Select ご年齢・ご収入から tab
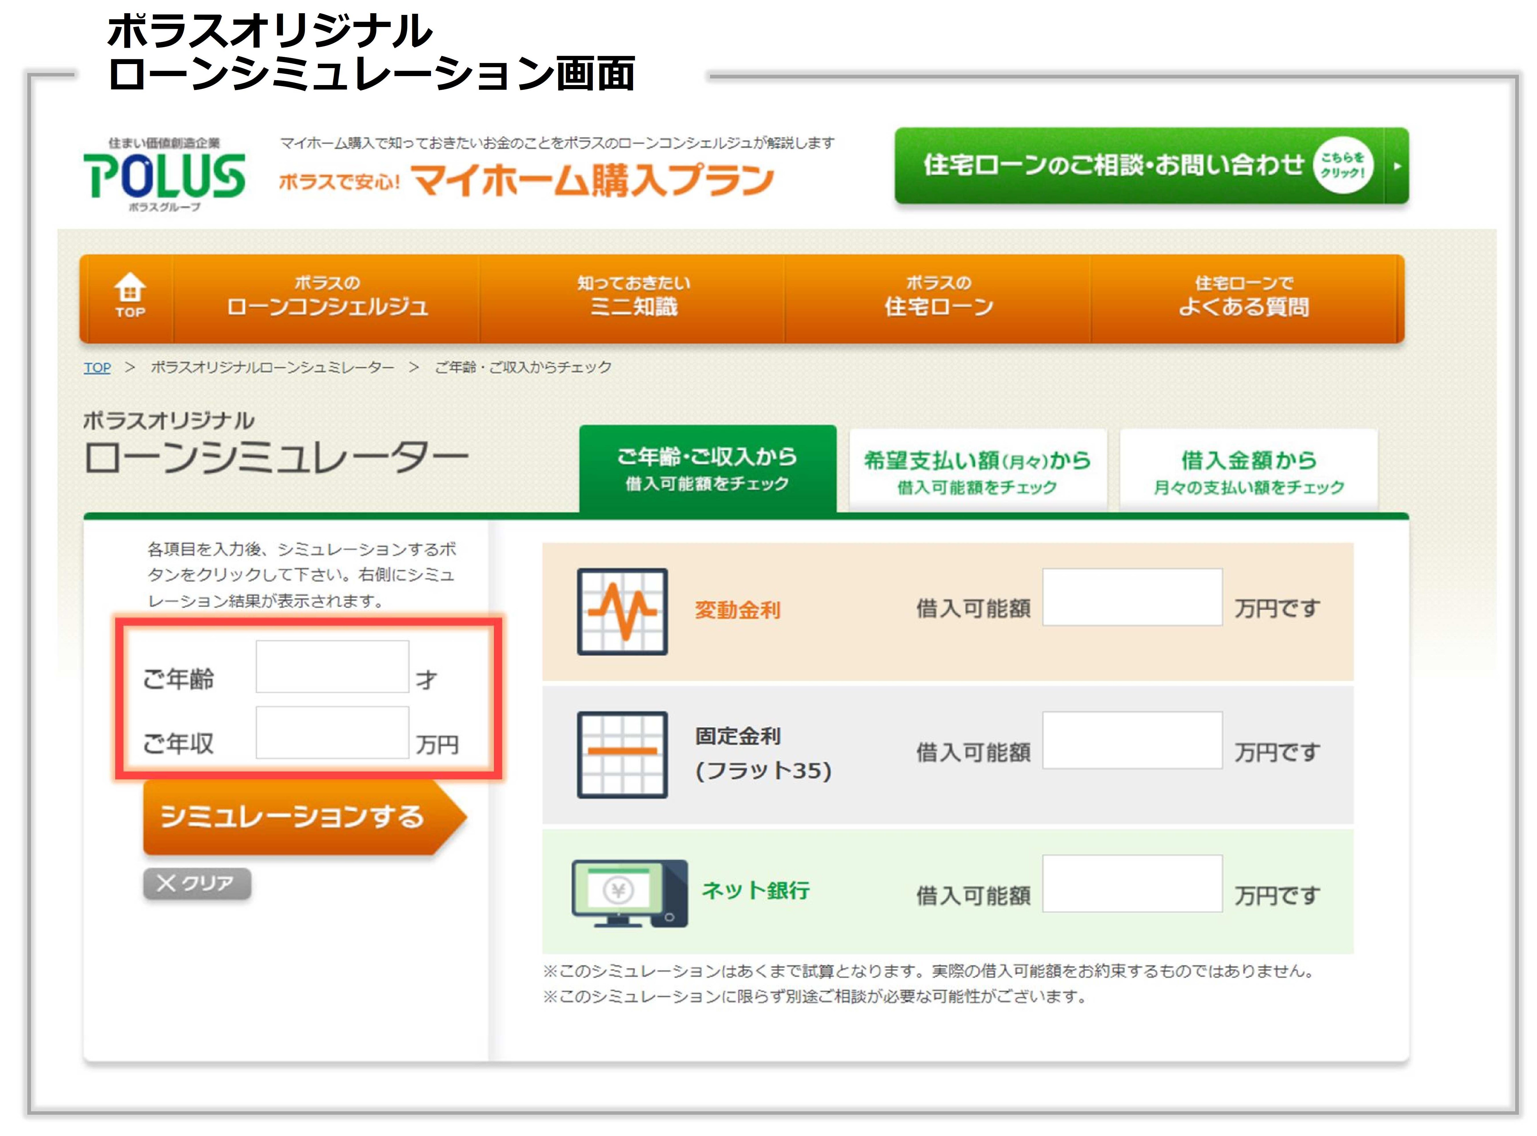The image size is (1537, 1136). pos(707,469)
